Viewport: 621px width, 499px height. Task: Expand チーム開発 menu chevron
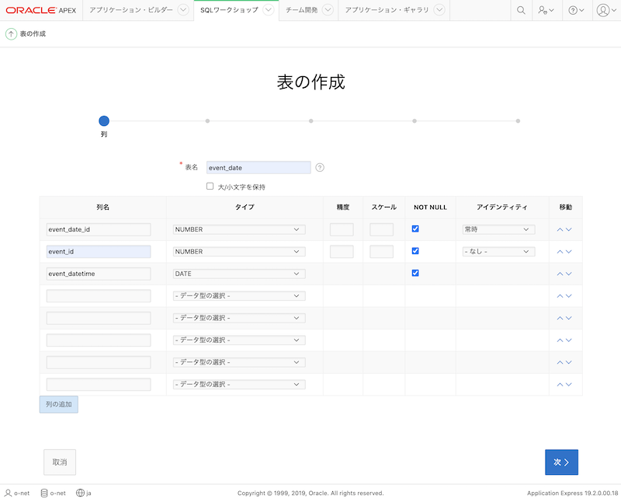point(328,10)
